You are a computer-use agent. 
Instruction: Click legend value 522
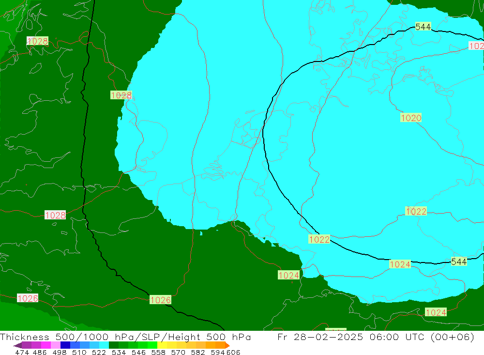point(99,352)
